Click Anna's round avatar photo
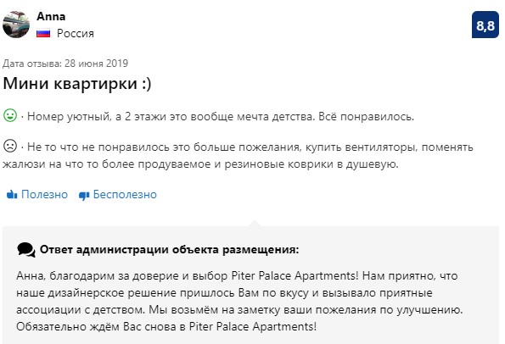 tap(16, 25)
